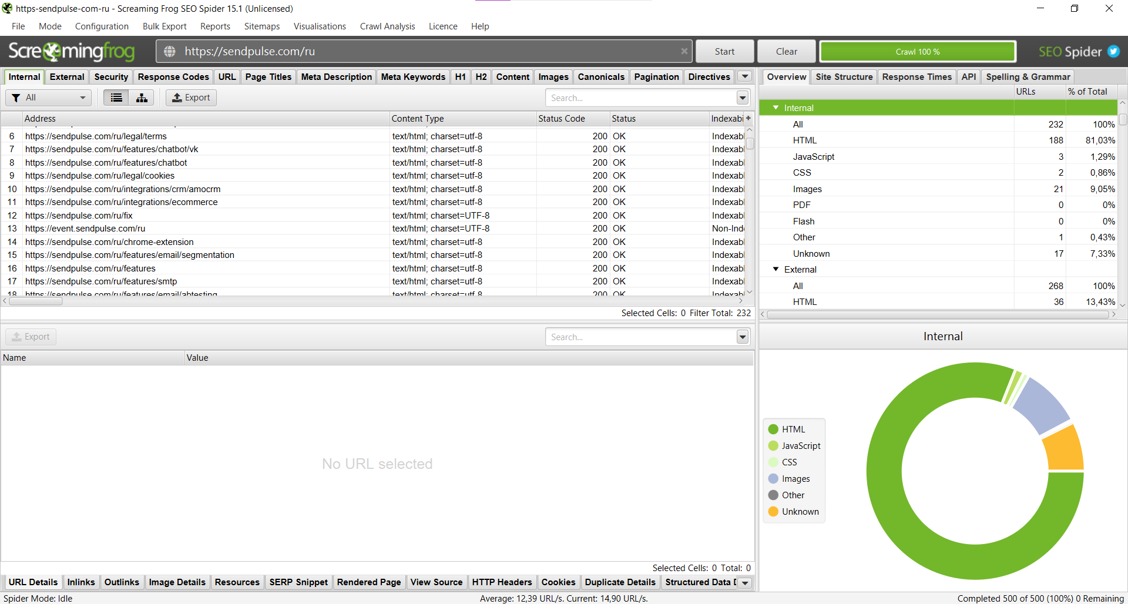
Task: Export the upper table data
Action: click(x=191, y=98)
